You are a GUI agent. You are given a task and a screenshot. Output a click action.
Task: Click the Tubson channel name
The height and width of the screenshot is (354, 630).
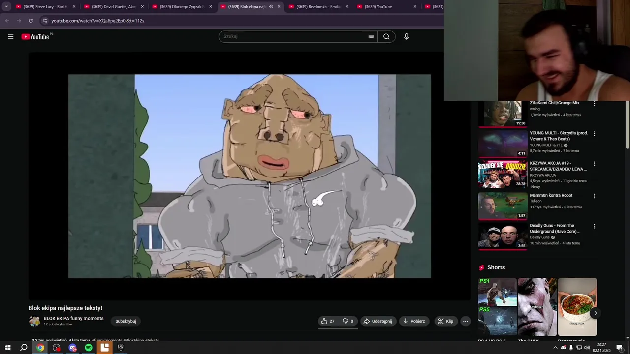pyautogui.click(x=535, y=201)
